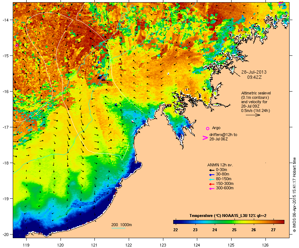Click the '200 1000m' depth contour label
The image size is (299, 248).
point(121,225)
